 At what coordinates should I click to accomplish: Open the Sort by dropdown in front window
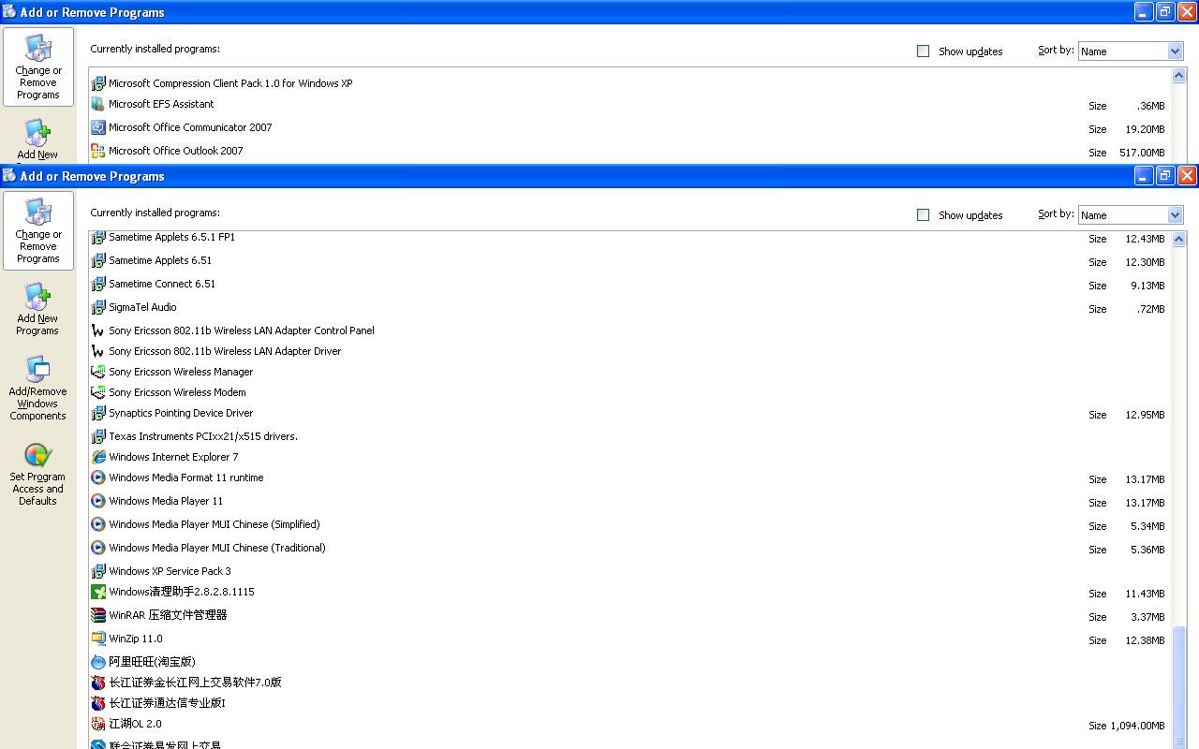1131,215
